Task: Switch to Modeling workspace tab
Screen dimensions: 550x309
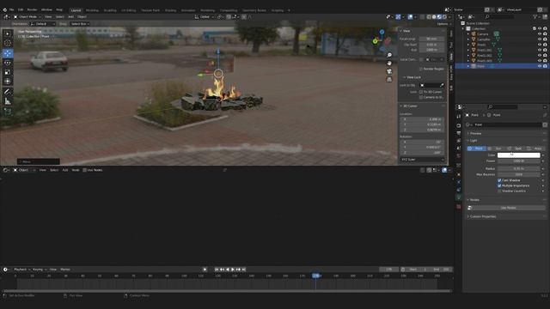Action: pyautogui.click(x=92, y=10)
